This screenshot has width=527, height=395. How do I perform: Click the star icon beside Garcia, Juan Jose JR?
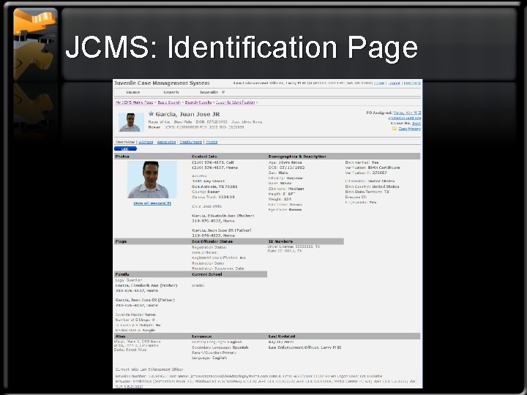coord(152,114)
